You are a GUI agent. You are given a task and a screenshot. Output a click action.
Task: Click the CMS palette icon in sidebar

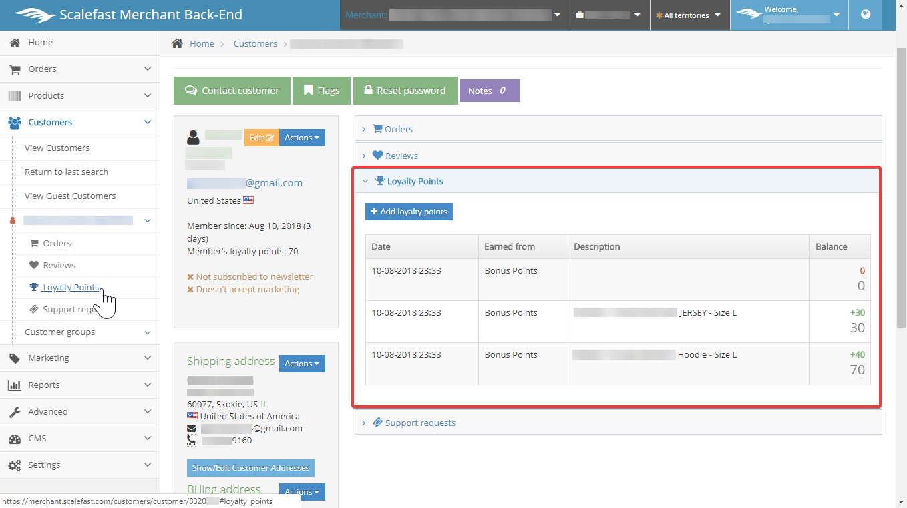click(x=15, y=439)
